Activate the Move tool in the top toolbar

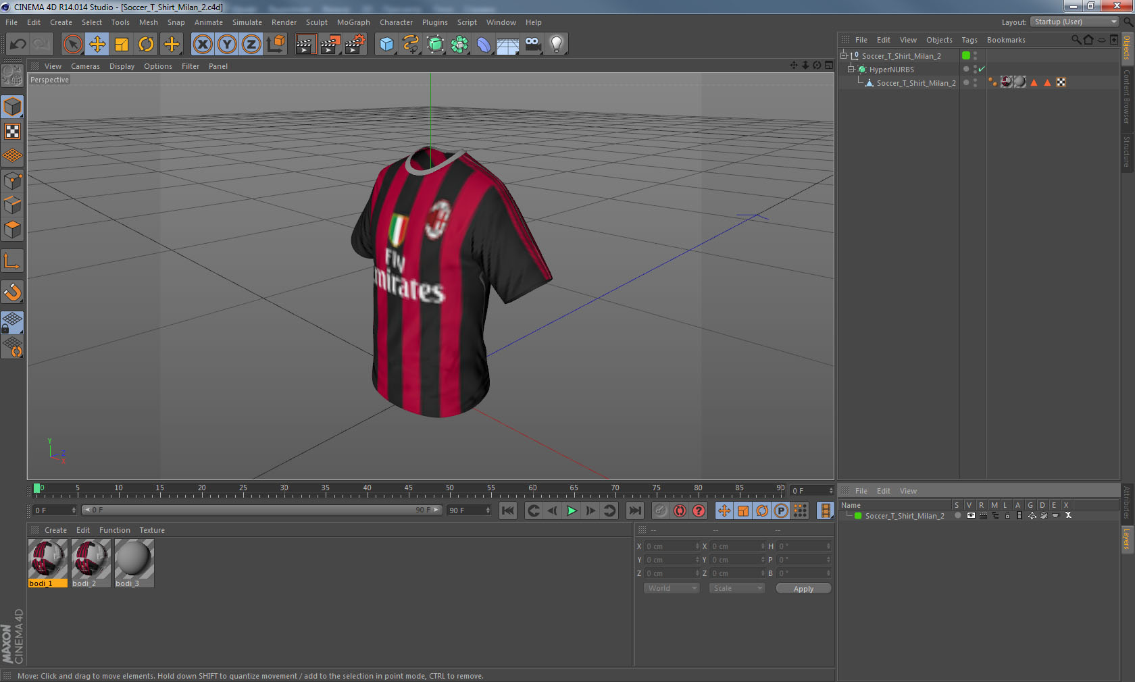pos(97,45)
